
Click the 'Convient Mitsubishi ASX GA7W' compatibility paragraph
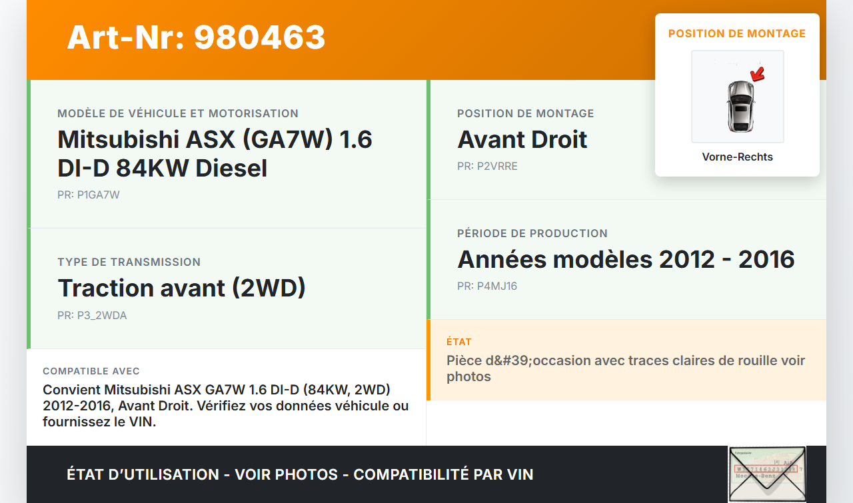click(225, 405)
